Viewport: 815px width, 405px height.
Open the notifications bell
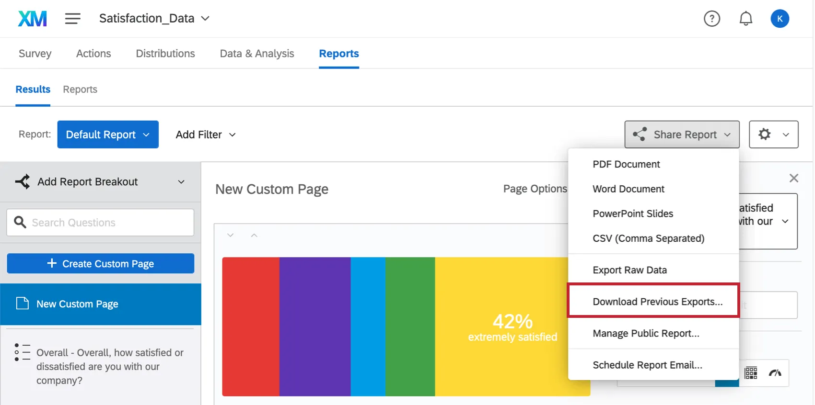(745, 19)
